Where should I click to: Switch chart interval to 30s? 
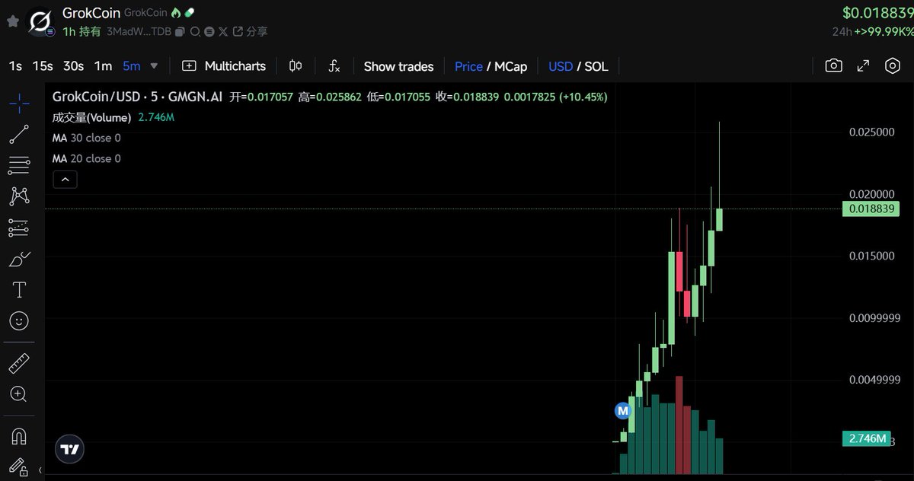point(73,66)
